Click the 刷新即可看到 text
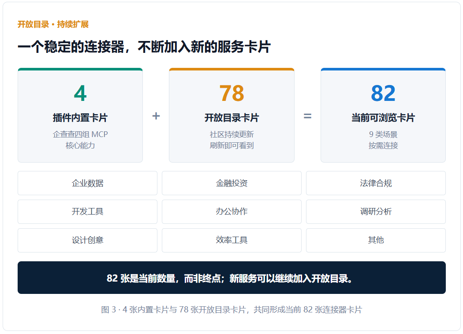The height and width of the screenshot is (334, 463). [232, 145]
